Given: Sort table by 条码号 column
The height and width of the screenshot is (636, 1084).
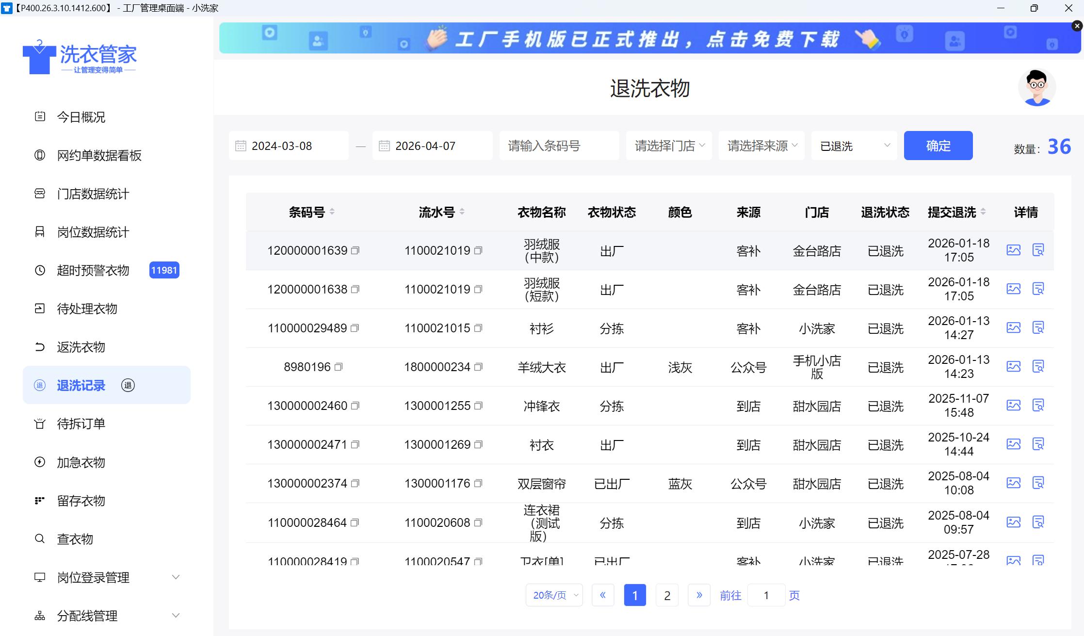Looking at the screenshot, I should pyautogui.click(x=332, y=212).
